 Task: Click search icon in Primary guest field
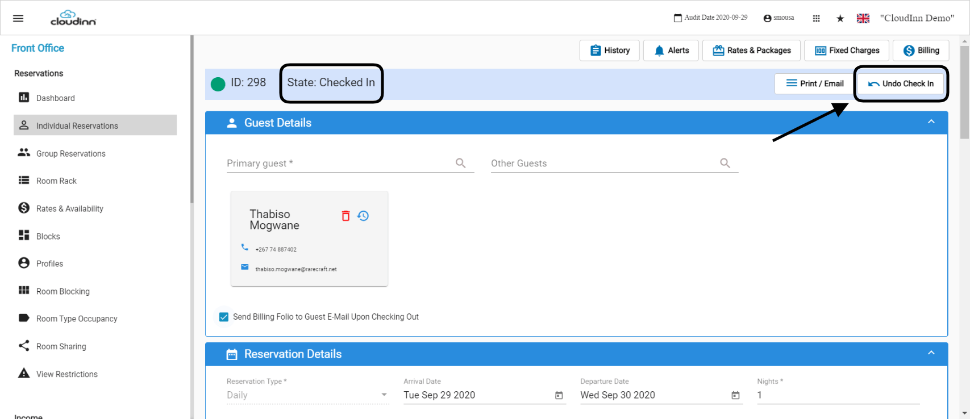(461, 163)
